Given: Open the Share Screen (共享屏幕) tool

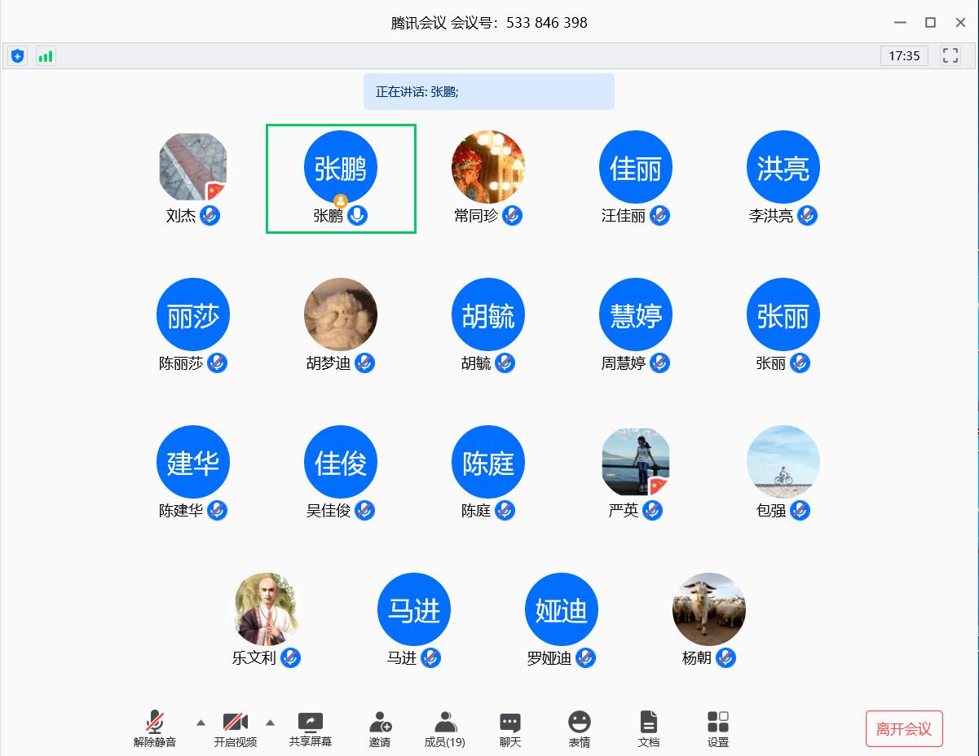Looking at the screenshot, I should point(310,728).
